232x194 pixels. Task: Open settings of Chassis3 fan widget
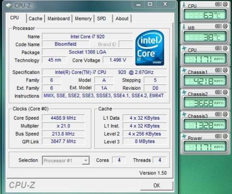coord(218,114)
